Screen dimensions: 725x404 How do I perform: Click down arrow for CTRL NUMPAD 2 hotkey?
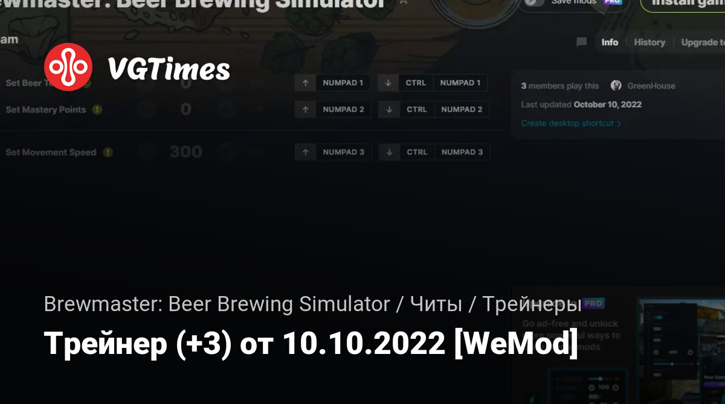(389, 109)
